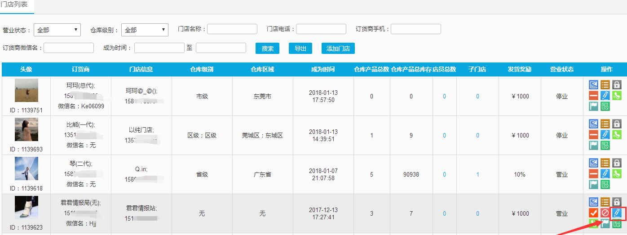The height and width of the screenshot is (235, 627).
Task: Click the 添加门店 button
Action: pos(338,49)
